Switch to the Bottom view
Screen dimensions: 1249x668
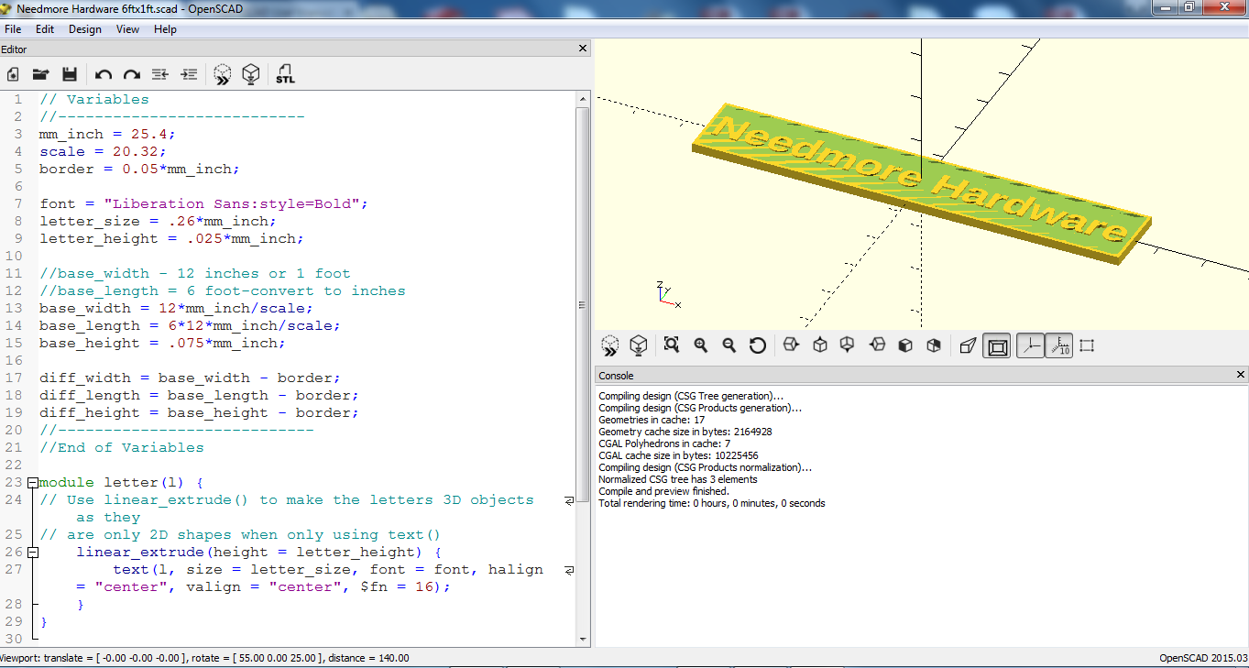pyautogui.click(x=849, y=345)
